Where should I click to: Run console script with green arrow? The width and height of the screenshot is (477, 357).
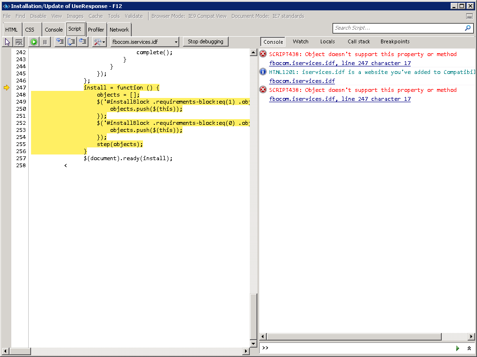pyautogui.click(x=457, y=348)
